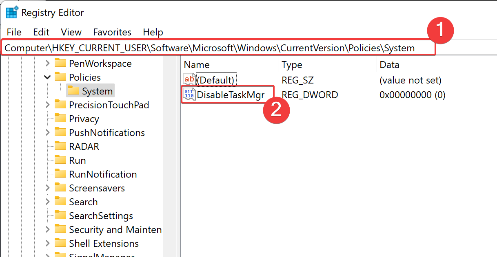This screenshot has height=257, width=497.
Task: Click the Privacy folder icon
Action: tap(60, 119)
